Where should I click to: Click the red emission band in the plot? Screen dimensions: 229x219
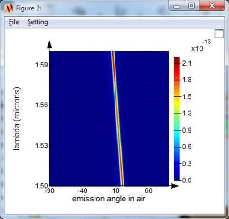pyautogui.click(x=117, y=118)
